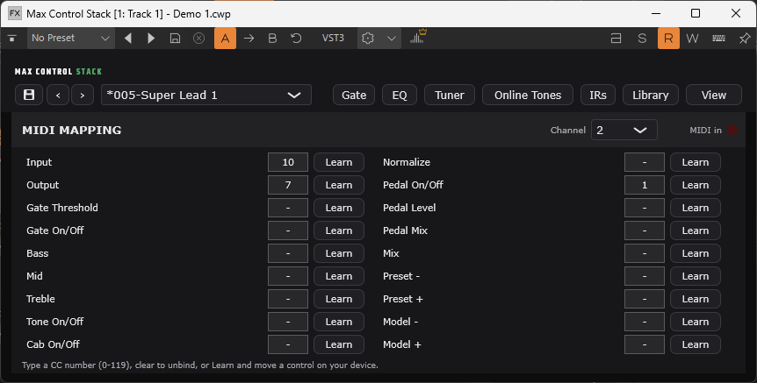757x383 pixels.
Task: Click the FX icon in title bar
Action: (x=15, y=13)
